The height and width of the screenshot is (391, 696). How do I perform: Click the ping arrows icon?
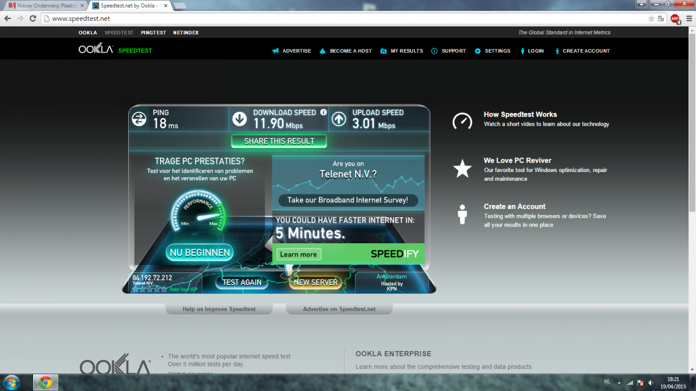pyautogui.click(x=139, y=119)
